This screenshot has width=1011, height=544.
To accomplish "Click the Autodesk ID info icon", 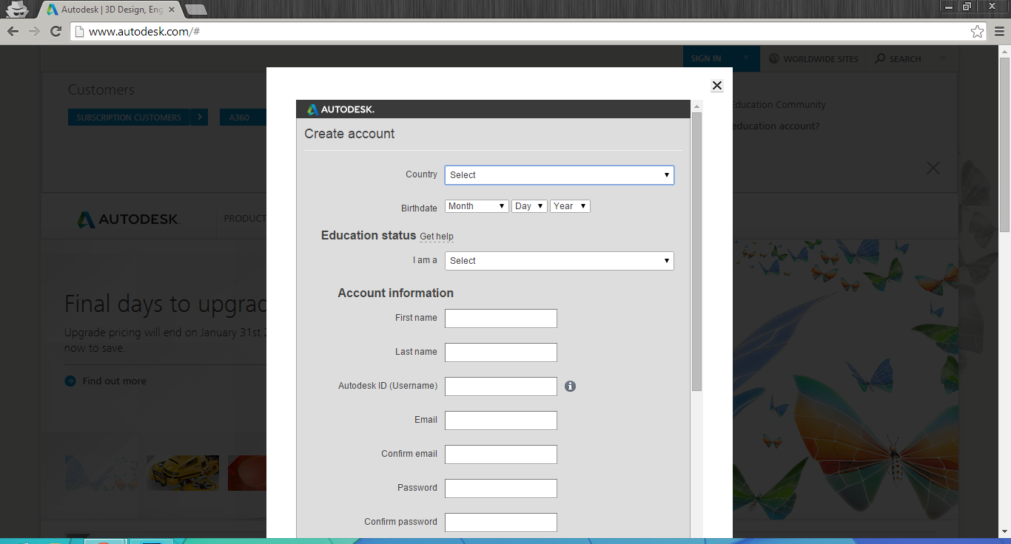I will [570, 386].
